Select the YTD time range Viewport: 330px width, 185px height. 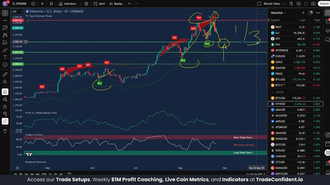pyautogui.click(x=44, y=174)
